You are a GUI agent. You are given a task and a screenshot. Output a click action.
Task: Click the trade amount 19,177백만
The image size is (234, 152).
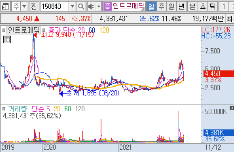pos(208,19)
